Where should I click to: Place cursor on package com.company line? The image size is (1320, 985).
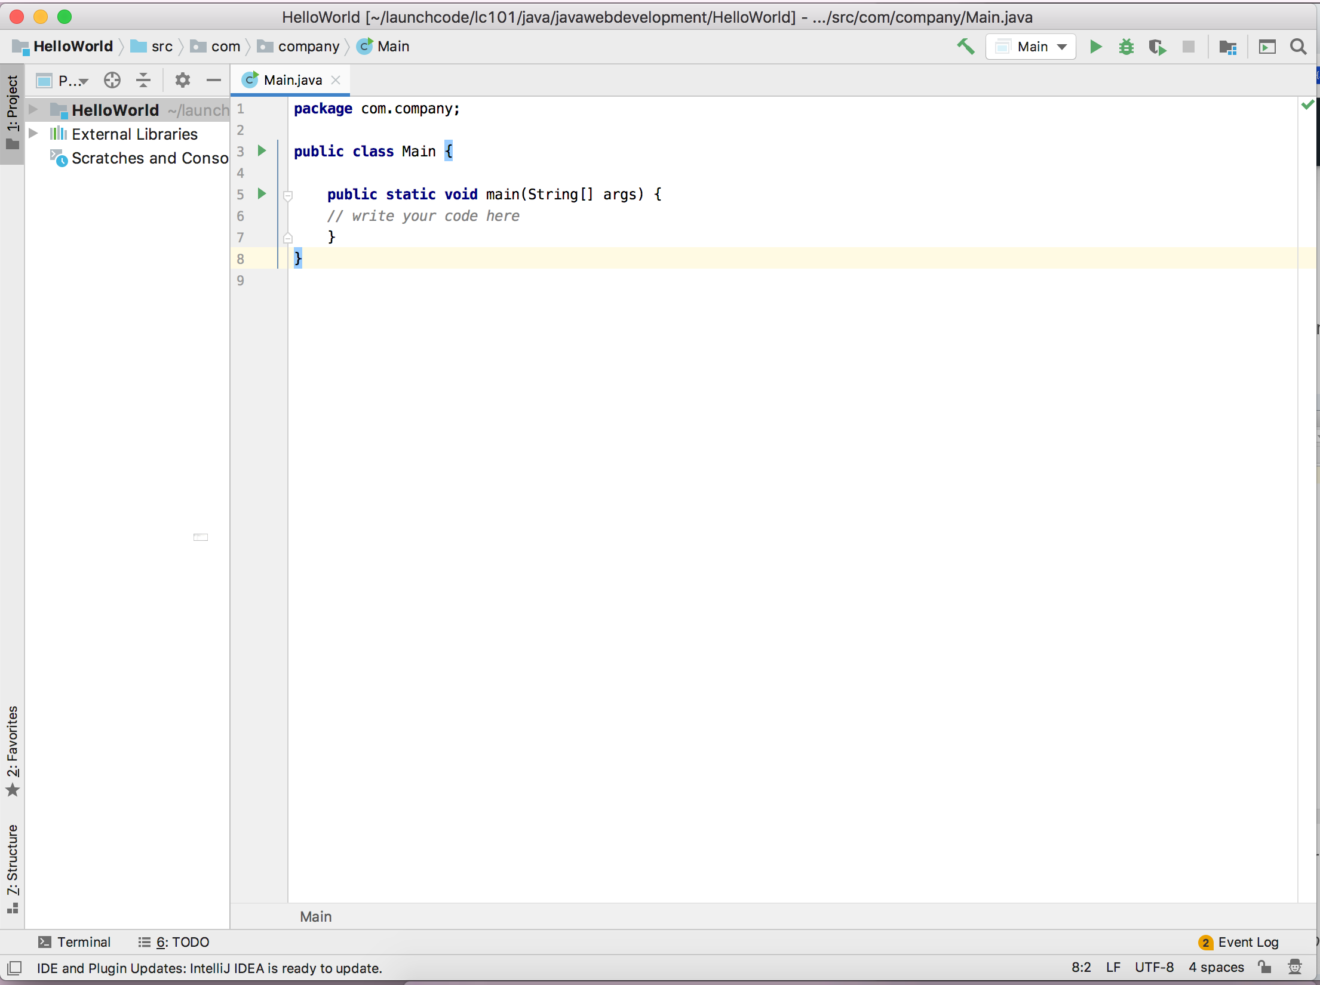click(377, 109)
